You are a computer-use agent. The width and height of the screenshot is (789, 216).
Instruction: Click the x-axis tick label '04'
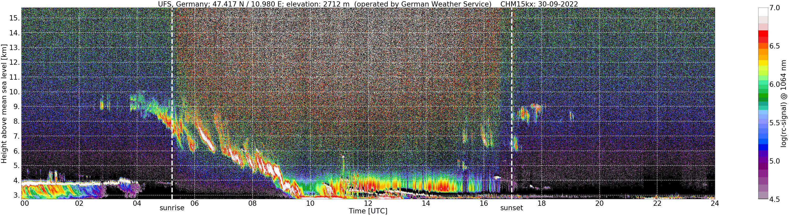pyautogui.click(x=137, y=203)
